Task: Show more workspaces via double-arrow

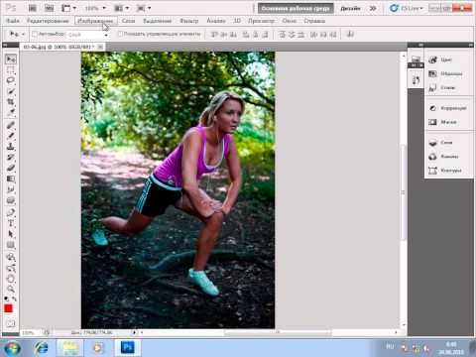Action: 373,9
